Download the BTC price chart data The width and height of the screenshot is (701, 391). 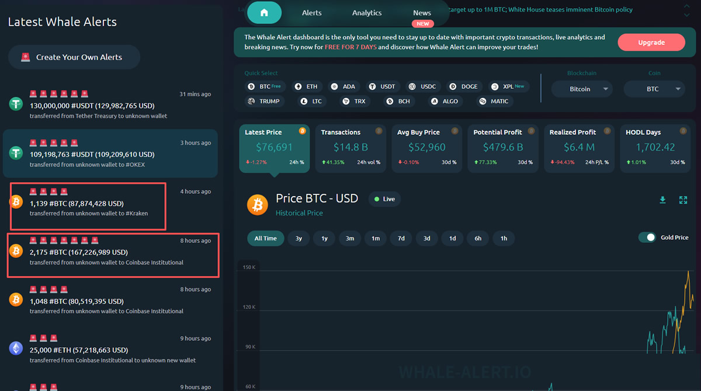coord(662,200)
